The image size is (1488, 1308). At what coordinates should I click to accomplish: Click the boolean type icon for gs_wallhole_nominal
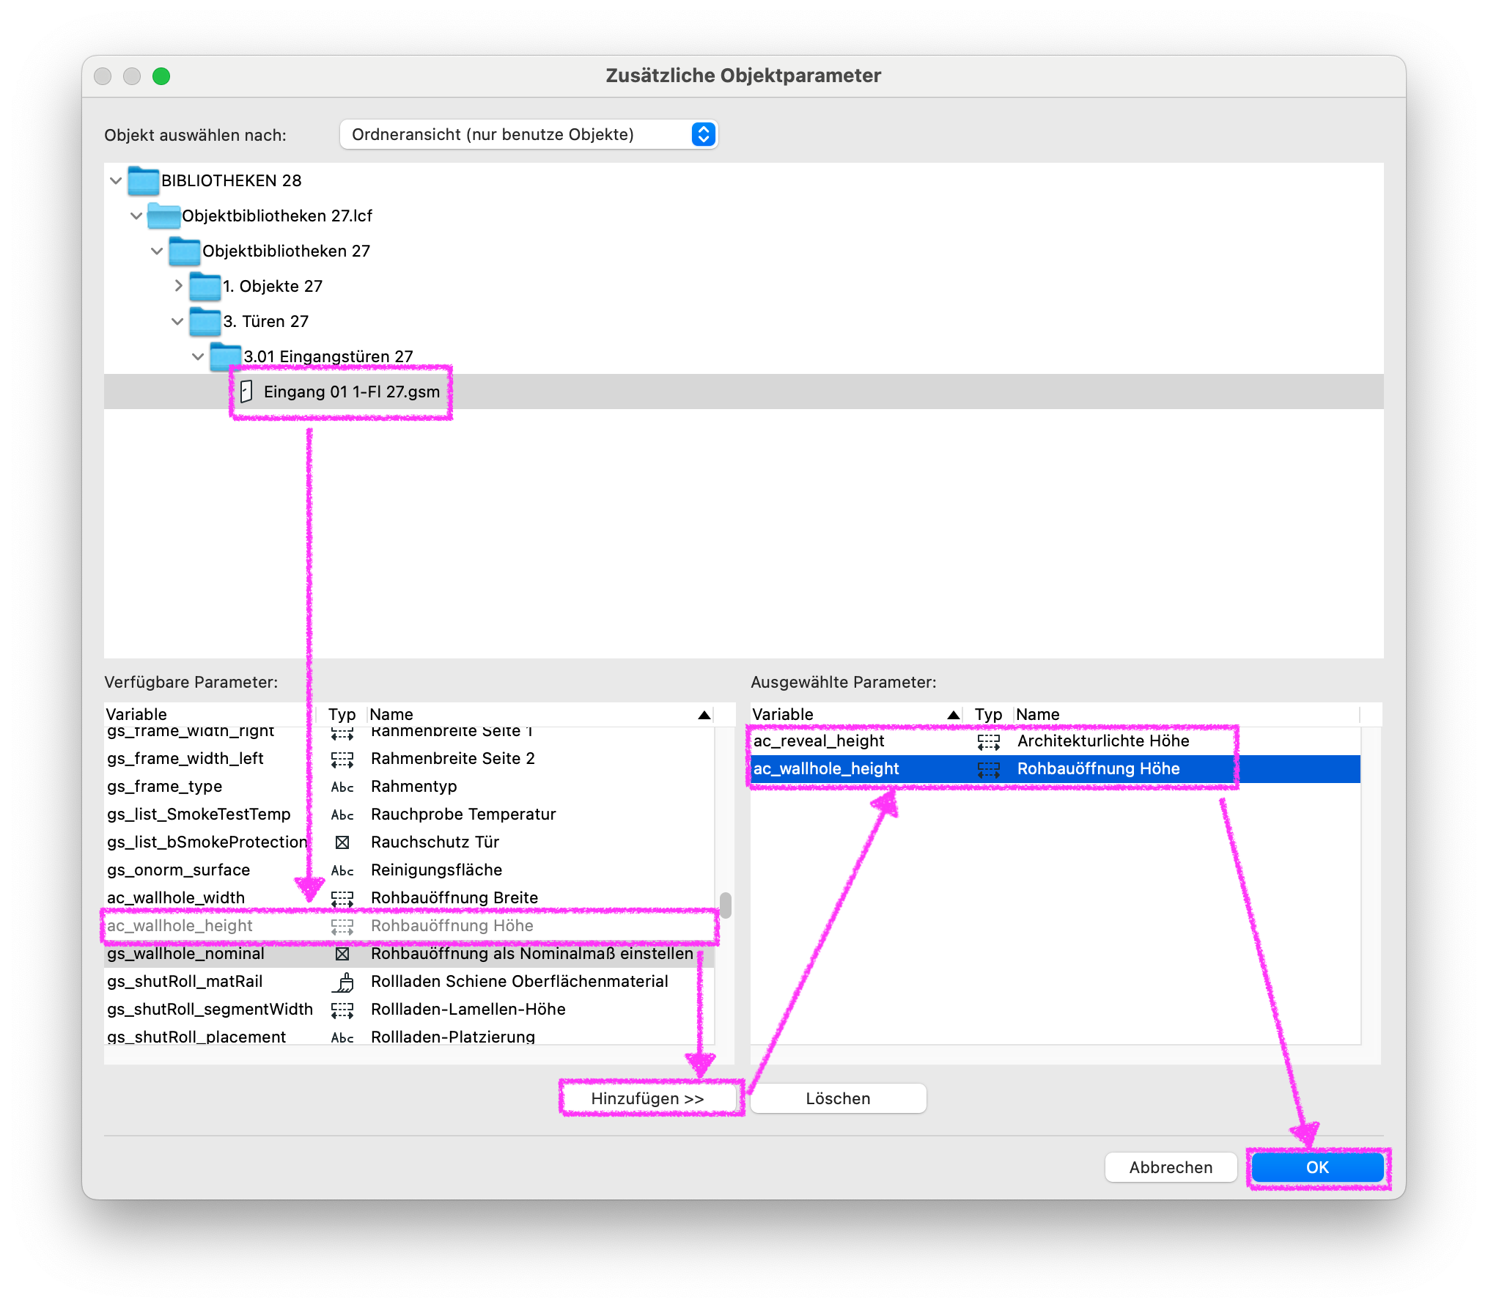point(342,954)
